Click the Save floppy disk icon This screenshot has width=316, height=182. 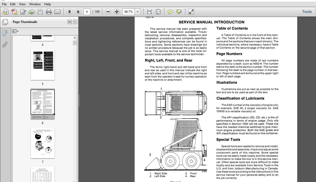click(40, 12)
